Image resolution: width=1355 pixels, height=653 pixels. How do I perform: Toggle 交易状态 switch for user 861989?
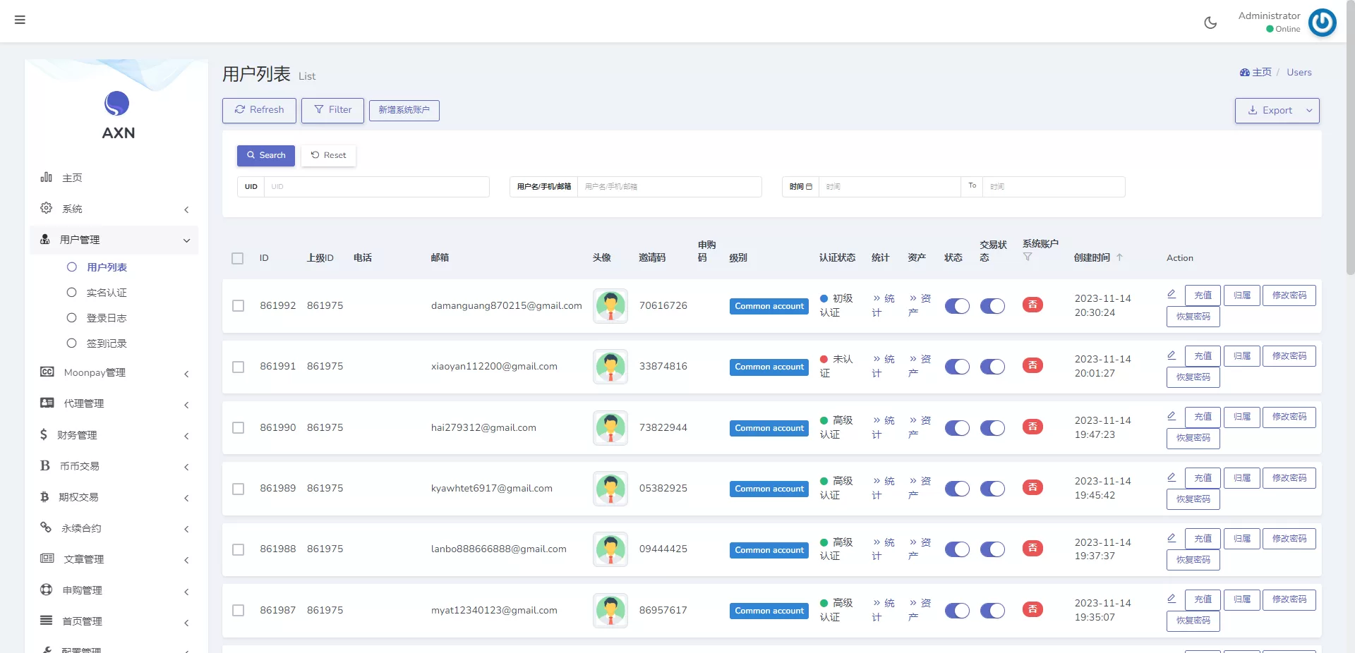(992, 489)
